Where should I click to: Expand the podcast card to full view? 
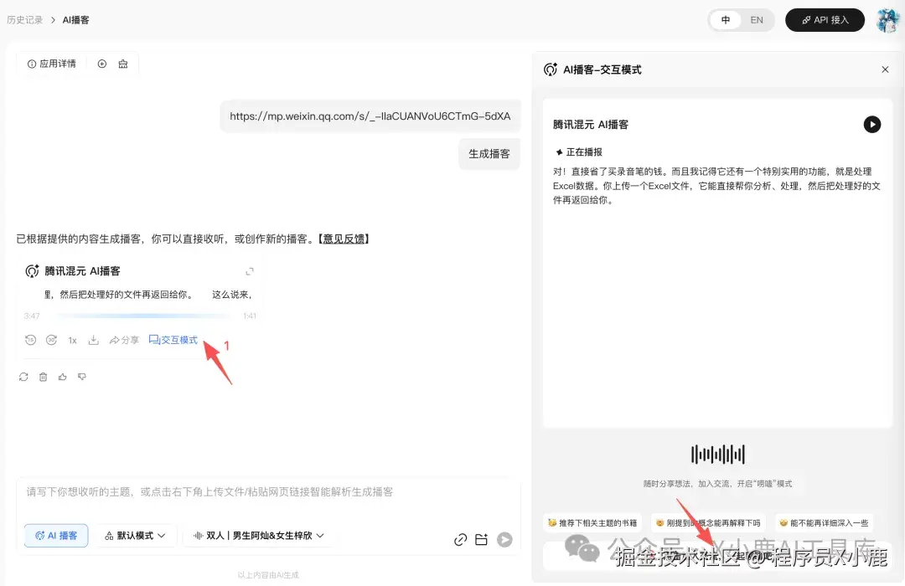[249, 270]
